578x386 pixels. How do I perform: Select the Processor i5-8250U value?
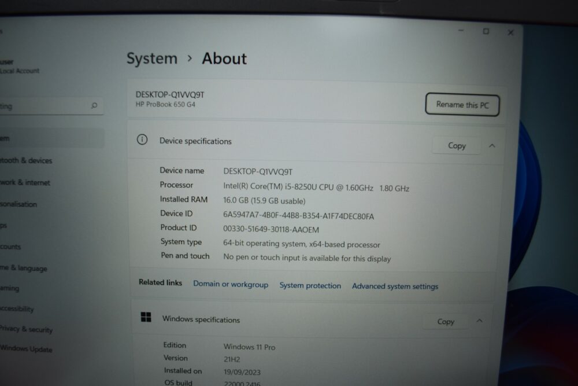316,187
